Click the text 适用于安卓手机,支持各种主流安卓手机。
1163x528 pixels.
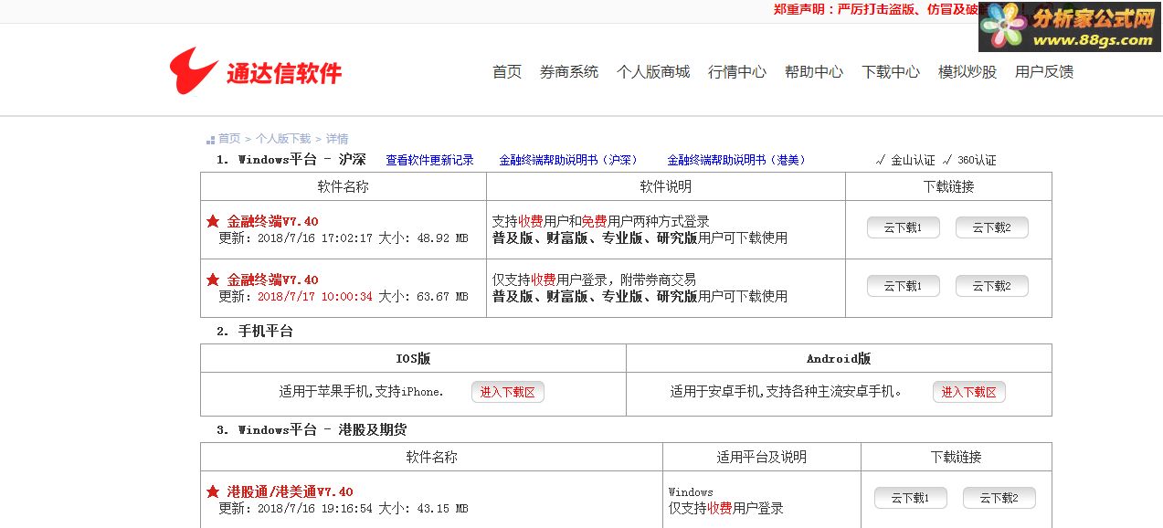coord(787,392)
